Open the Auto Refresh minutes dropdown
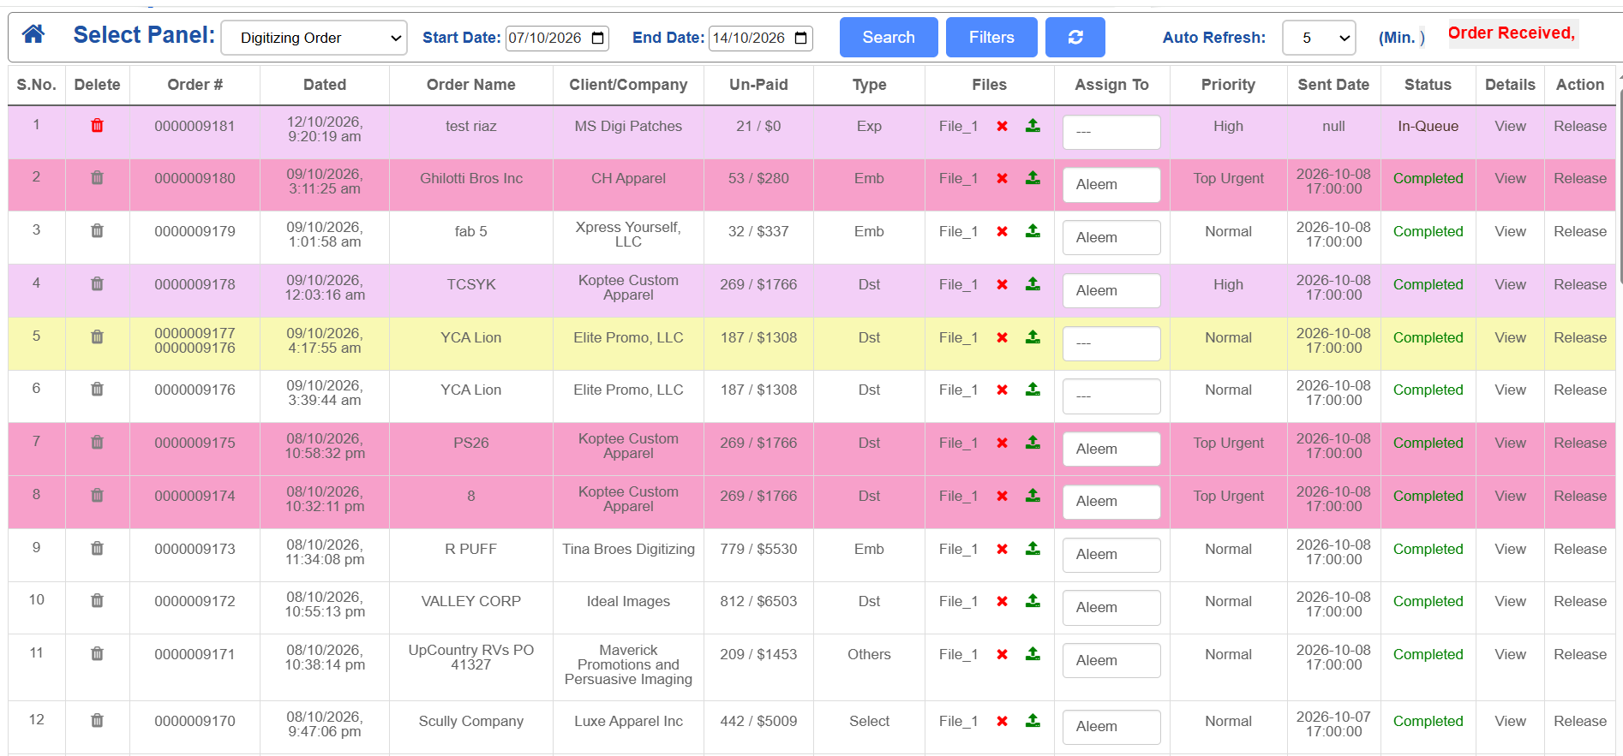The height and width of the screenshot is (756, 1623). (x=1319, y=38)
